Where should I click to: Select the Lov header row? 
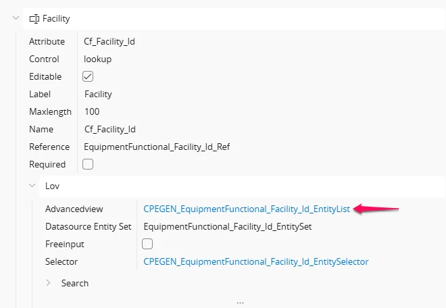[242, 186]
